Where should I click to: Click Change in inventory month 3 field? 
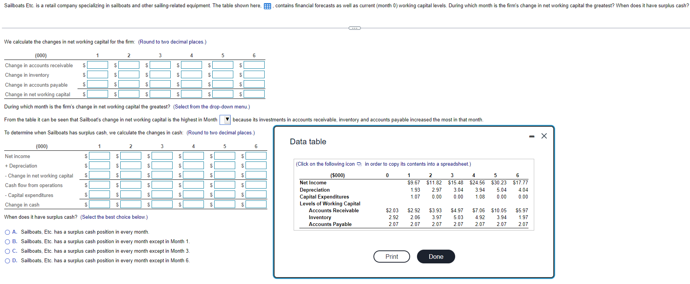pos(160,74)
